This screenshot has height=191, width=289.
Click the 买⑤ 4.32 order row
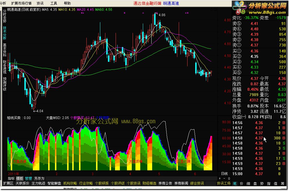tap(259, 73)
